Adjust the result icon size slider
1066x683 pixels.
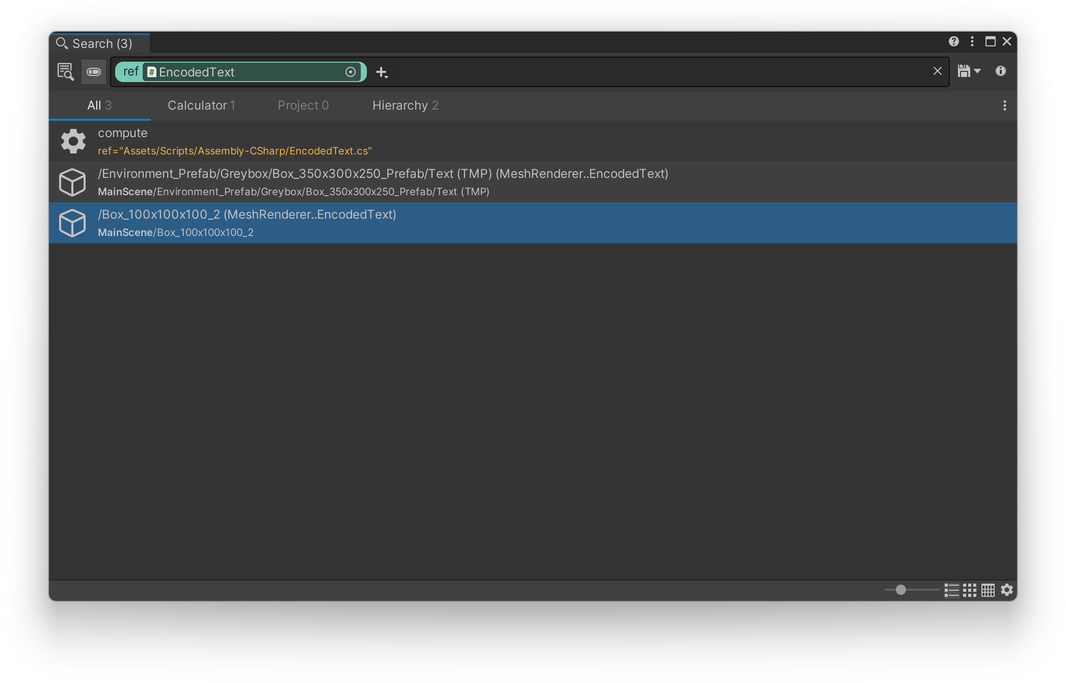coord(901,590)
